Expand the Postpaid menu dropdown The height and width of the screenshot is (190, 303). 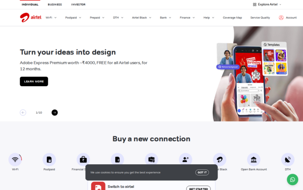(x=73, y=18)
